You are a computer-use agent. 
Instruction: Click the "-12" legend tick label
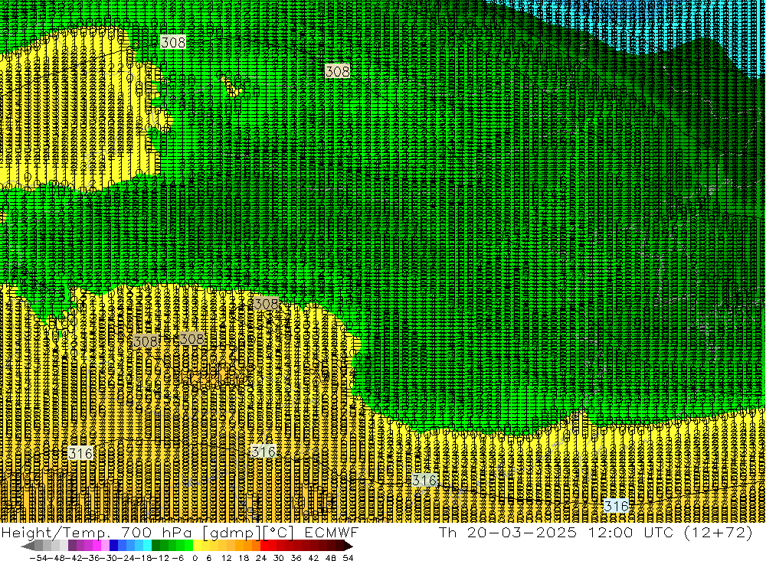click(x=160, y=558)
